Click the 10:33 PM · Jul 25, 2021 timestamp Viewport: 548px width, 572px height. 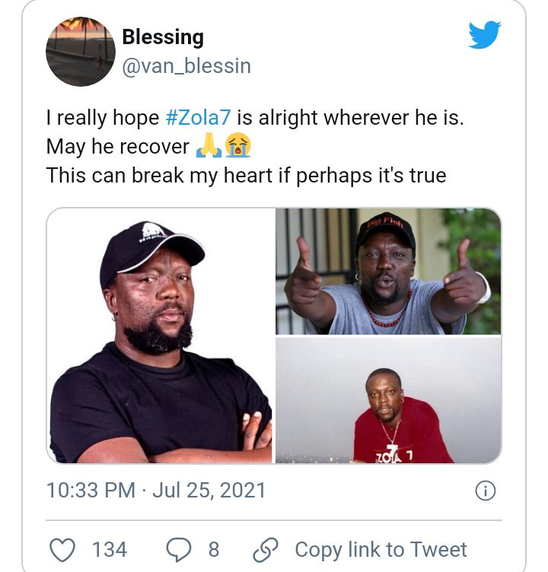point(156,490)
